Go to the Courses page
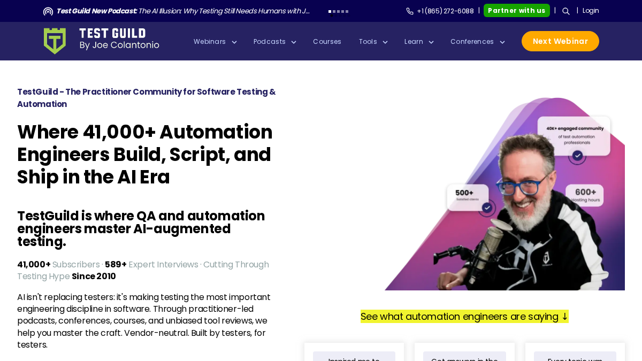 (x=327, y=42)
